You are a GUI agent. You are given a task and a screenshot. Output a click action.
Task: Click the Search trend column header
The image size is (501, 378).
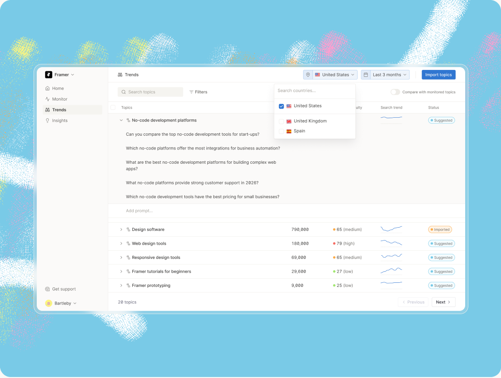pos(392,108)
